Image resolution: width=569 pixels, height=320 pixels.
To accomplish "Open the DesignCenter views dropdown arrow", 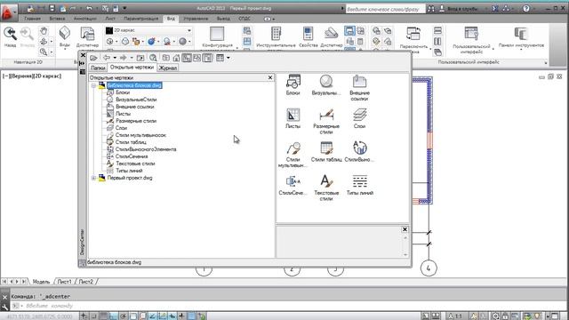I will coord(228,58).
